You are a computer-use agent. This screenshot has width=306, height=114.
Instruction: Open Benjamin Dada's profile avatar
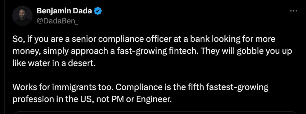(x=22, y=16)
